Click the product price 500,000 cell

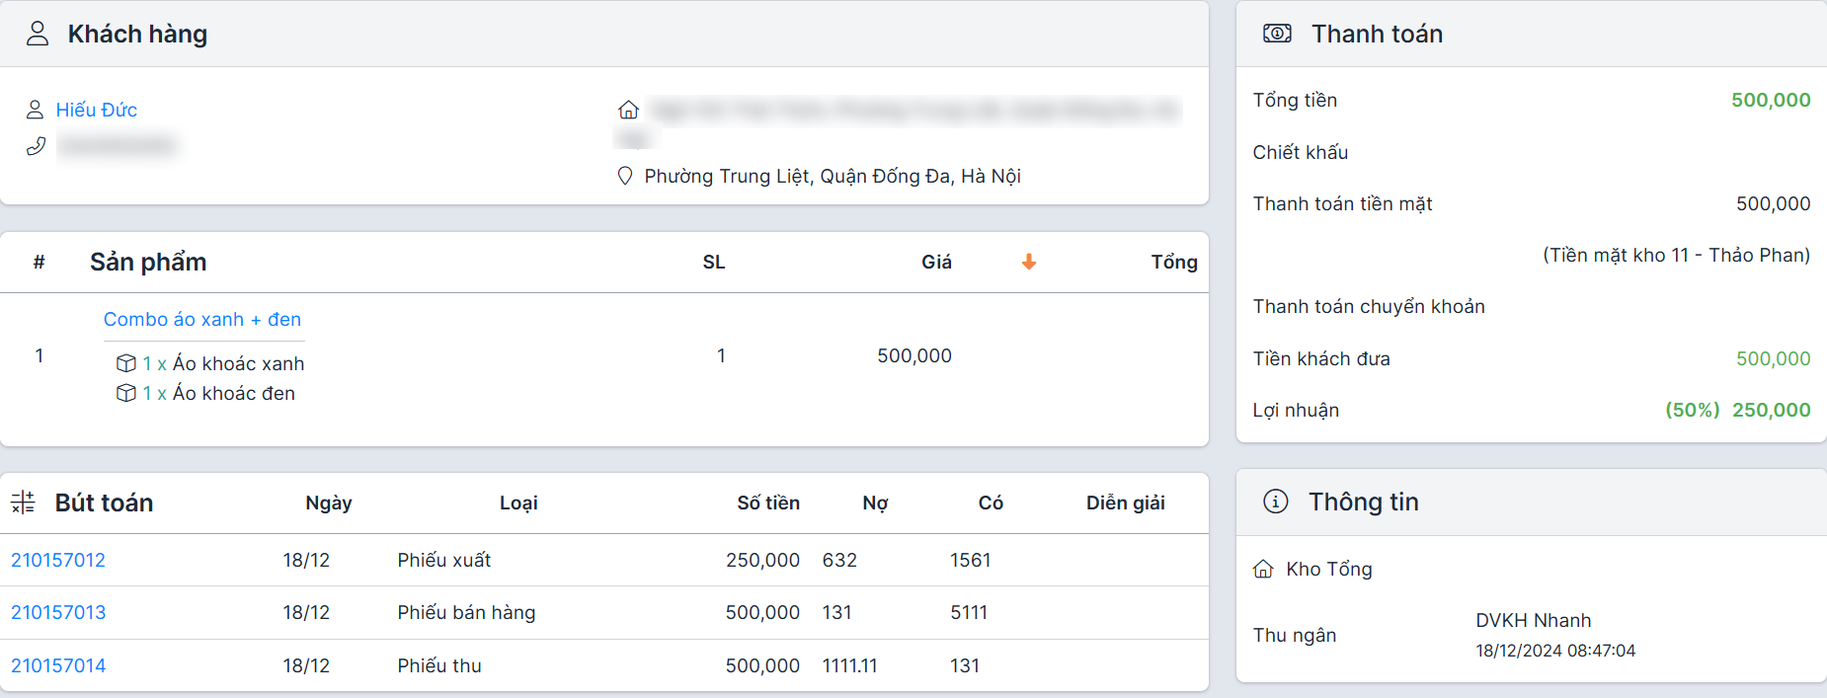click(x=914, y=355)
